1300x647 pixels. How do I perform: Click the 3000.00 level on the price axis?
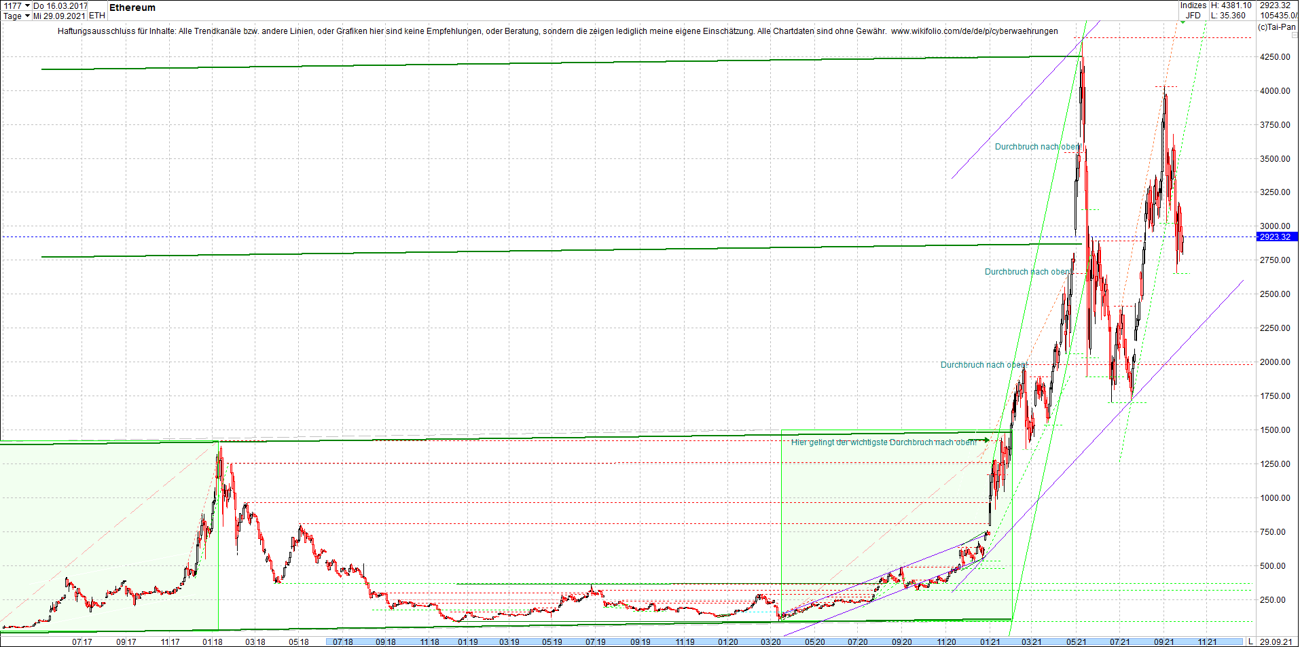[1275, 226]
